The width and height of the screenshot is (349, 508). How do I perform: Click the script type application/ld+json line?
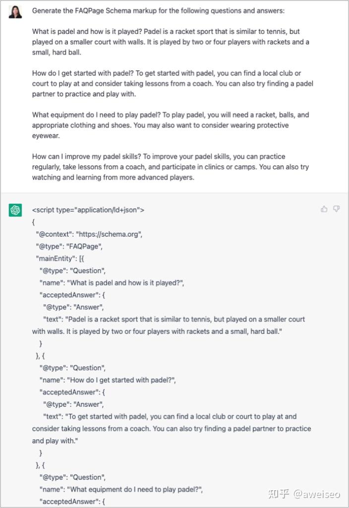click(88, 210)
